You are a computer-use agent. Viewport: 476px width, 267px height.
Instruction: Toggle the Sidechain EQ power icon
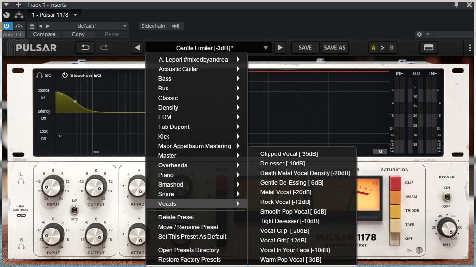tap(65, 75)
